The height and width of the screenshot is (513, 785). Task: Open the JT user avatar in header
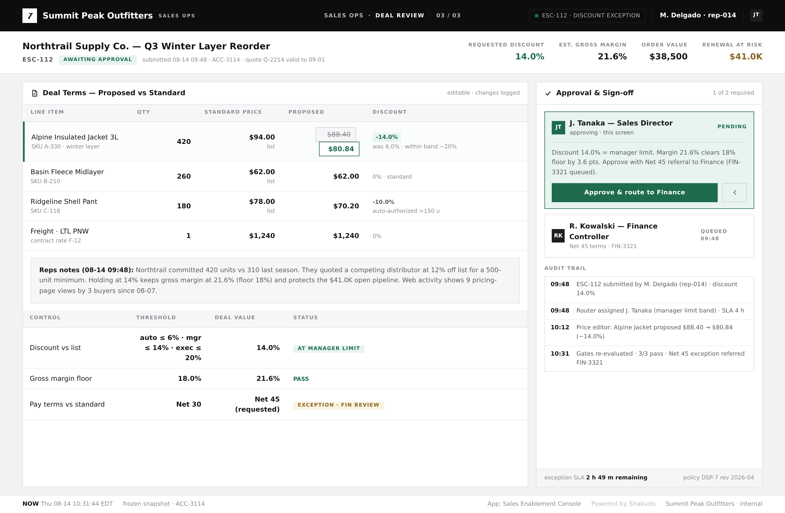click(756, 15)
